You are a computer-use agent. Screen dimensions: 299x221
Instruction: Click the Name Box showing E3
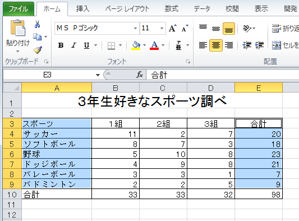point(47,75)
